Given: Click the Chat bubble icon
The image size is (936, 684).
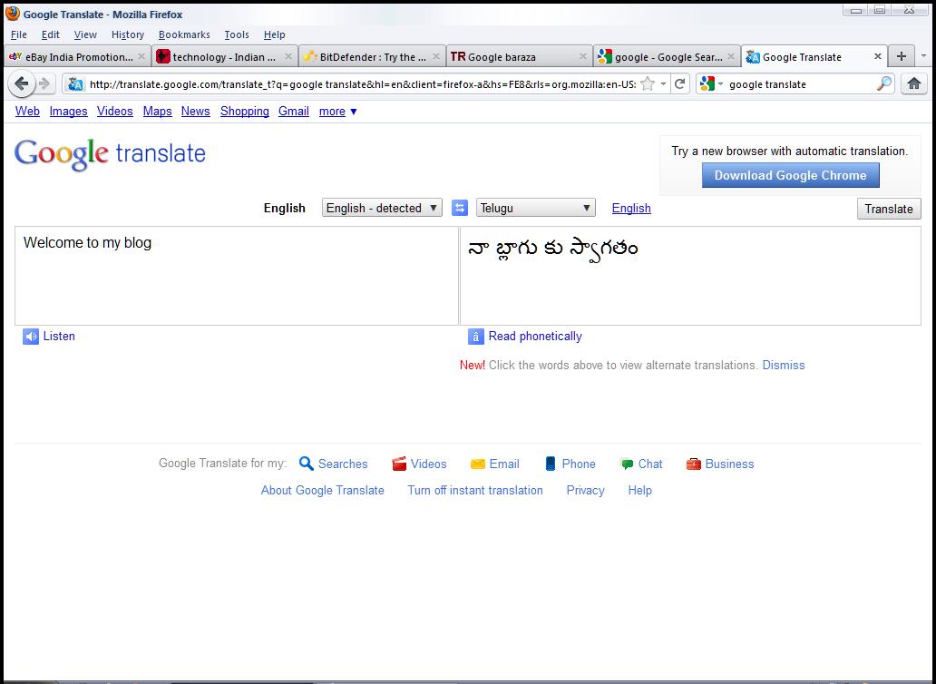Looking at the screenshot, I should coord(626,464).
